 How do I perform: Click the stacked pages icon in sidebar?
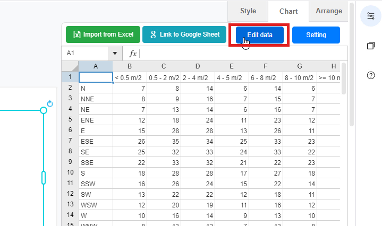coord(370,46)
